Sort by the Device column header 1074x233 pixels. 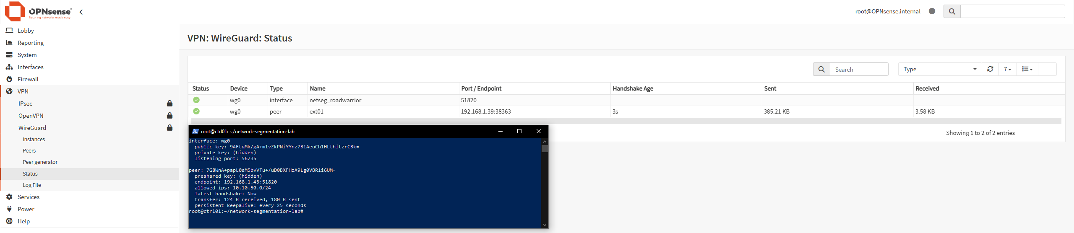click(239, 88)
